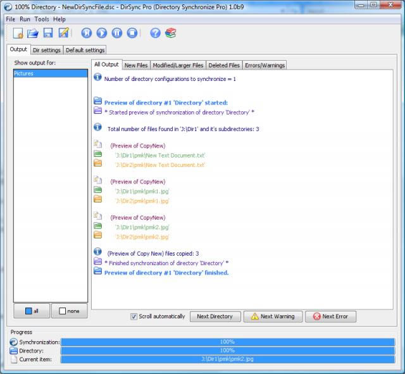Click orange folder icon for Dir2 pmk1.jpg
The image size is (405, 374).
[x=97, y=199]
